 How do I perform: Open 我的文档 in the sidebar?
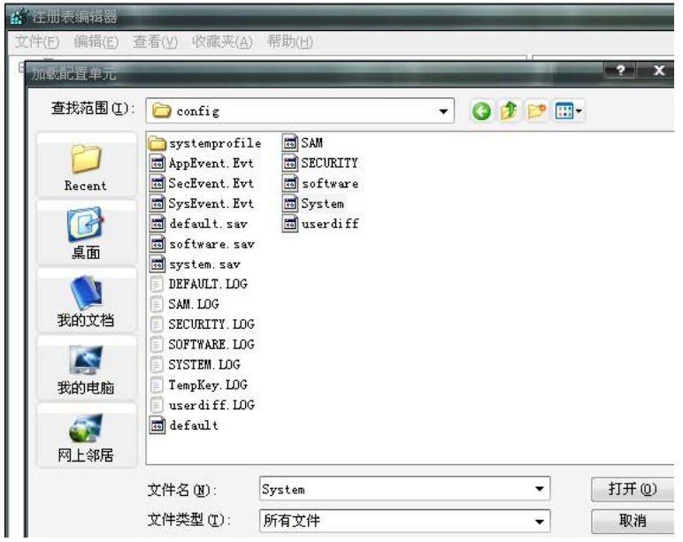pyautogui.click(x=86, y=301)
